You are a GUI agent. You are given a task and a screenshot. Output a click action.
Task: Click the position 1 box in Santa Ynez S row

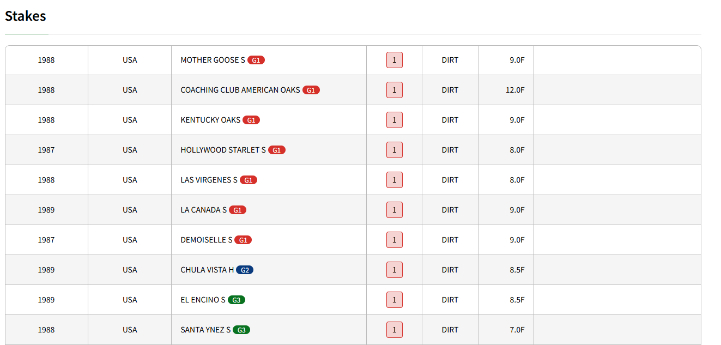395,330
